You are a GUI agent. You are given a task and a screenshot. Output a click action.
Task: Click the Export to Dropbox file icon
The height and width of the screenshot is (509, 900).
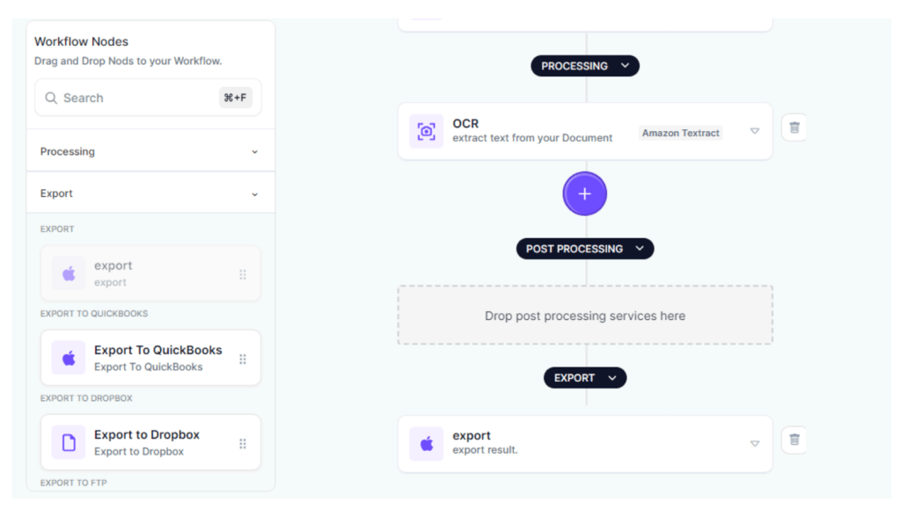point(69,442)
